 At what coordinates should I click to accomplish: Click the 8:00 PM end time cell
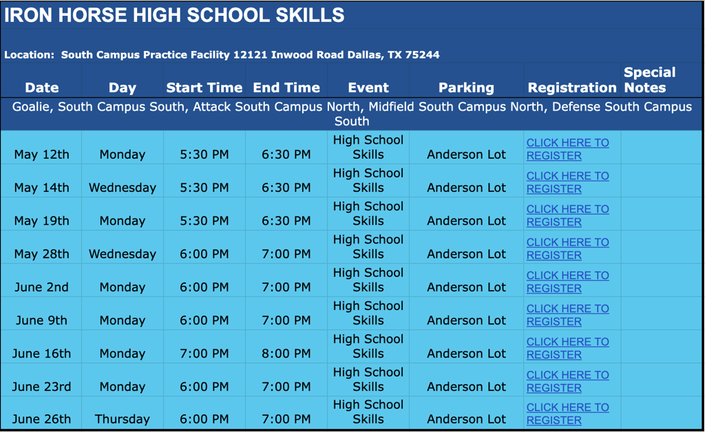coord(286,354)
